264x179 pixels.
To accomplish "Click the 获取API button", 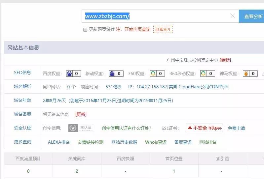I will pyautogui.click(x=163, y=29).
